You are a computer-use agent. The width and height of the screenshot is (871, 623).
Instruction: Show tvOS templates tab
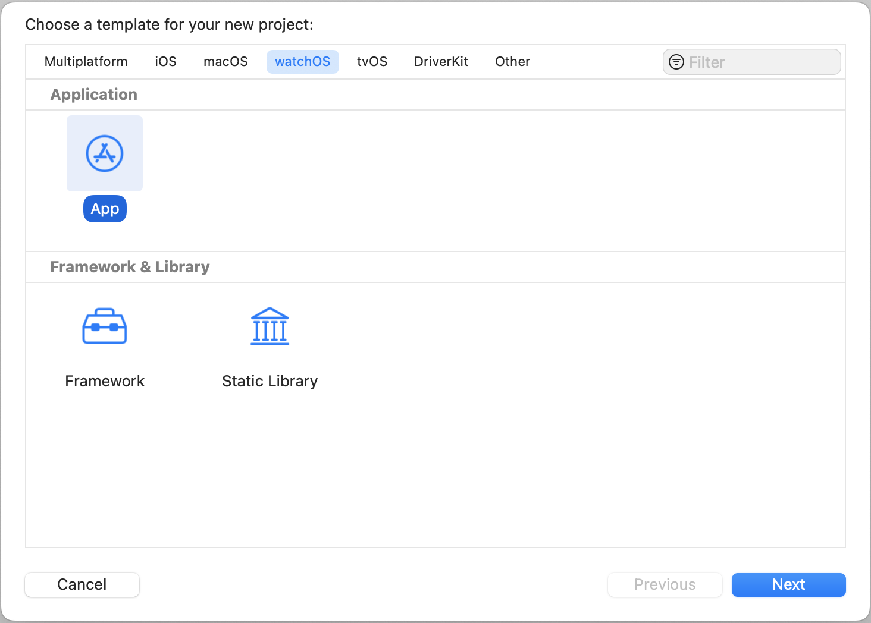pos(372,62)
